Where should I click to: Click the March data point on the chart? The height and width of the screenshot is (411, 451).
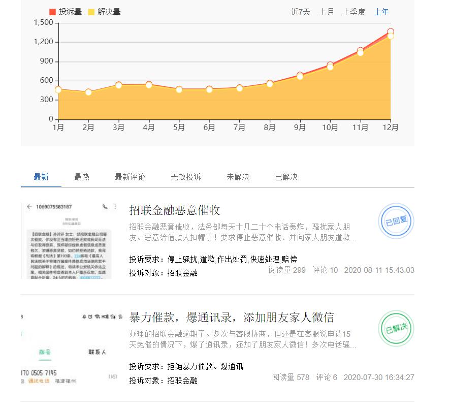coord(118,85)
